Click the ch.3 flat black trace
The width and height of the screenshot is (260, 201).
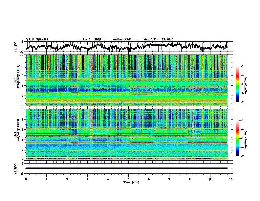[126, 168]
